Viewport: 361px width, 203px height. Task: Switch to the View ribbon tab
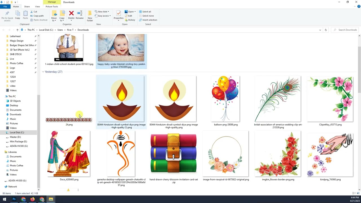click(x=37, y=6)
